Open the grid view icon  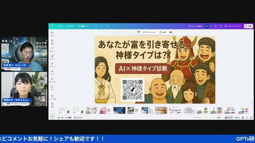[x=243, y=118]
